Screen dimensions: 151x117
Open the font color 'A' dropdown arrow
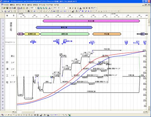point(82,8)
